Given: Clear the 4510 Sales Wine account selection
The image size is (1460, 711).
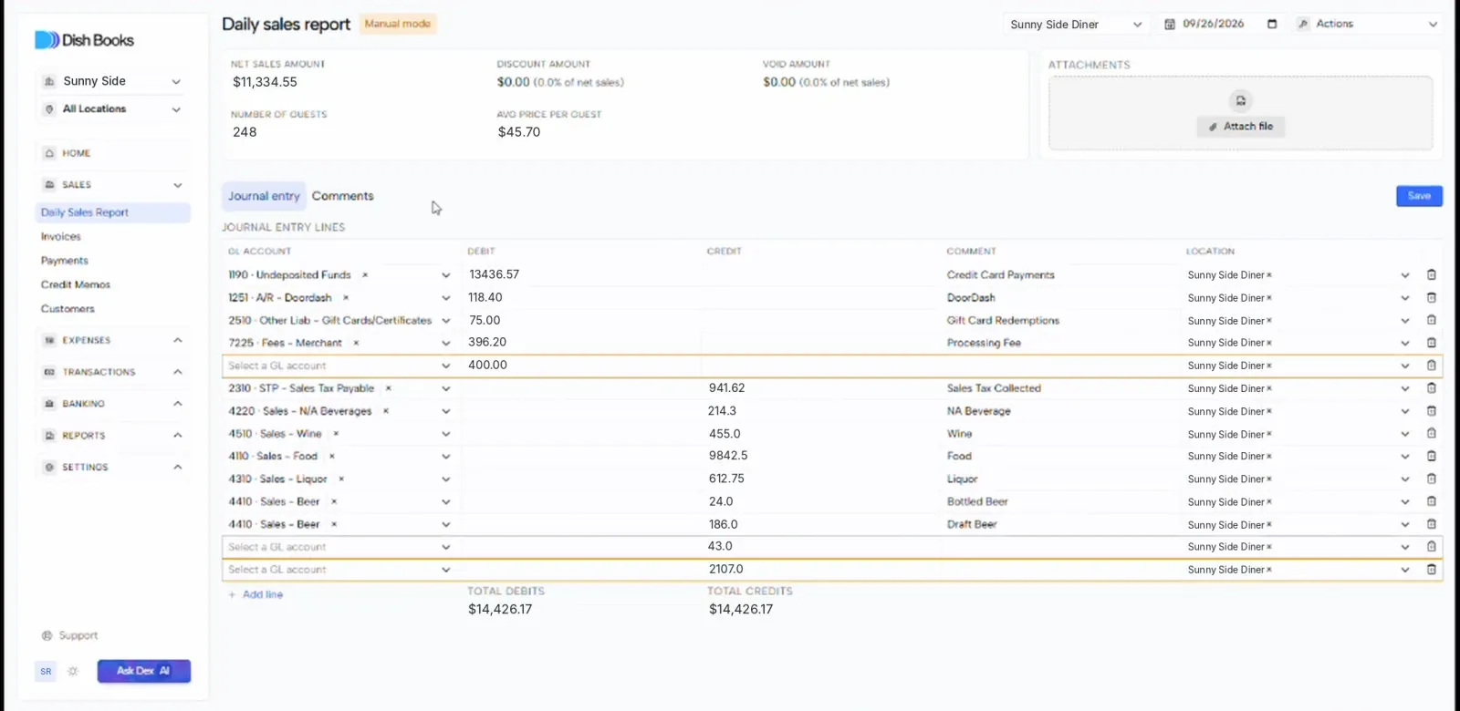Looking at the screenshot, I should click(x=336, y=434).
